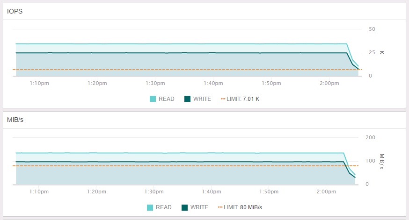
Task: Click IOPS LIMIT dotted-line legend icon
Action: tap(223, 99)
